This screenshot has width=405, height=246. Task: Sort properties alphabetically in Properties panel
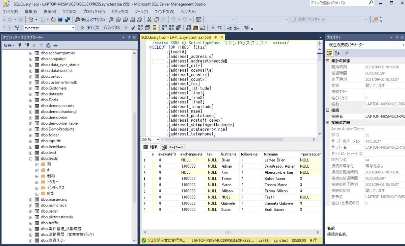pyautogui.click(x=337, y=53)
